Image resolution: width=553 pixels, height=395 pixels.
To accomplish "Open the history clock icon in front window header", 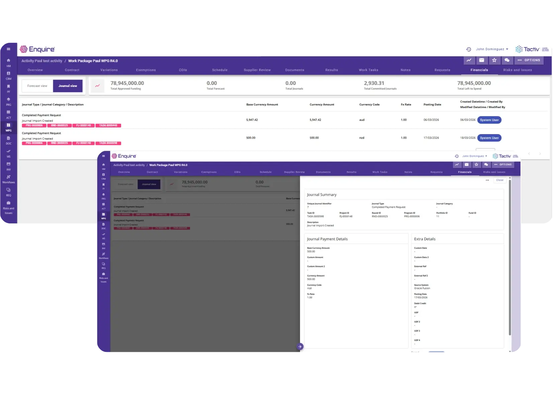I will [457, 157].
